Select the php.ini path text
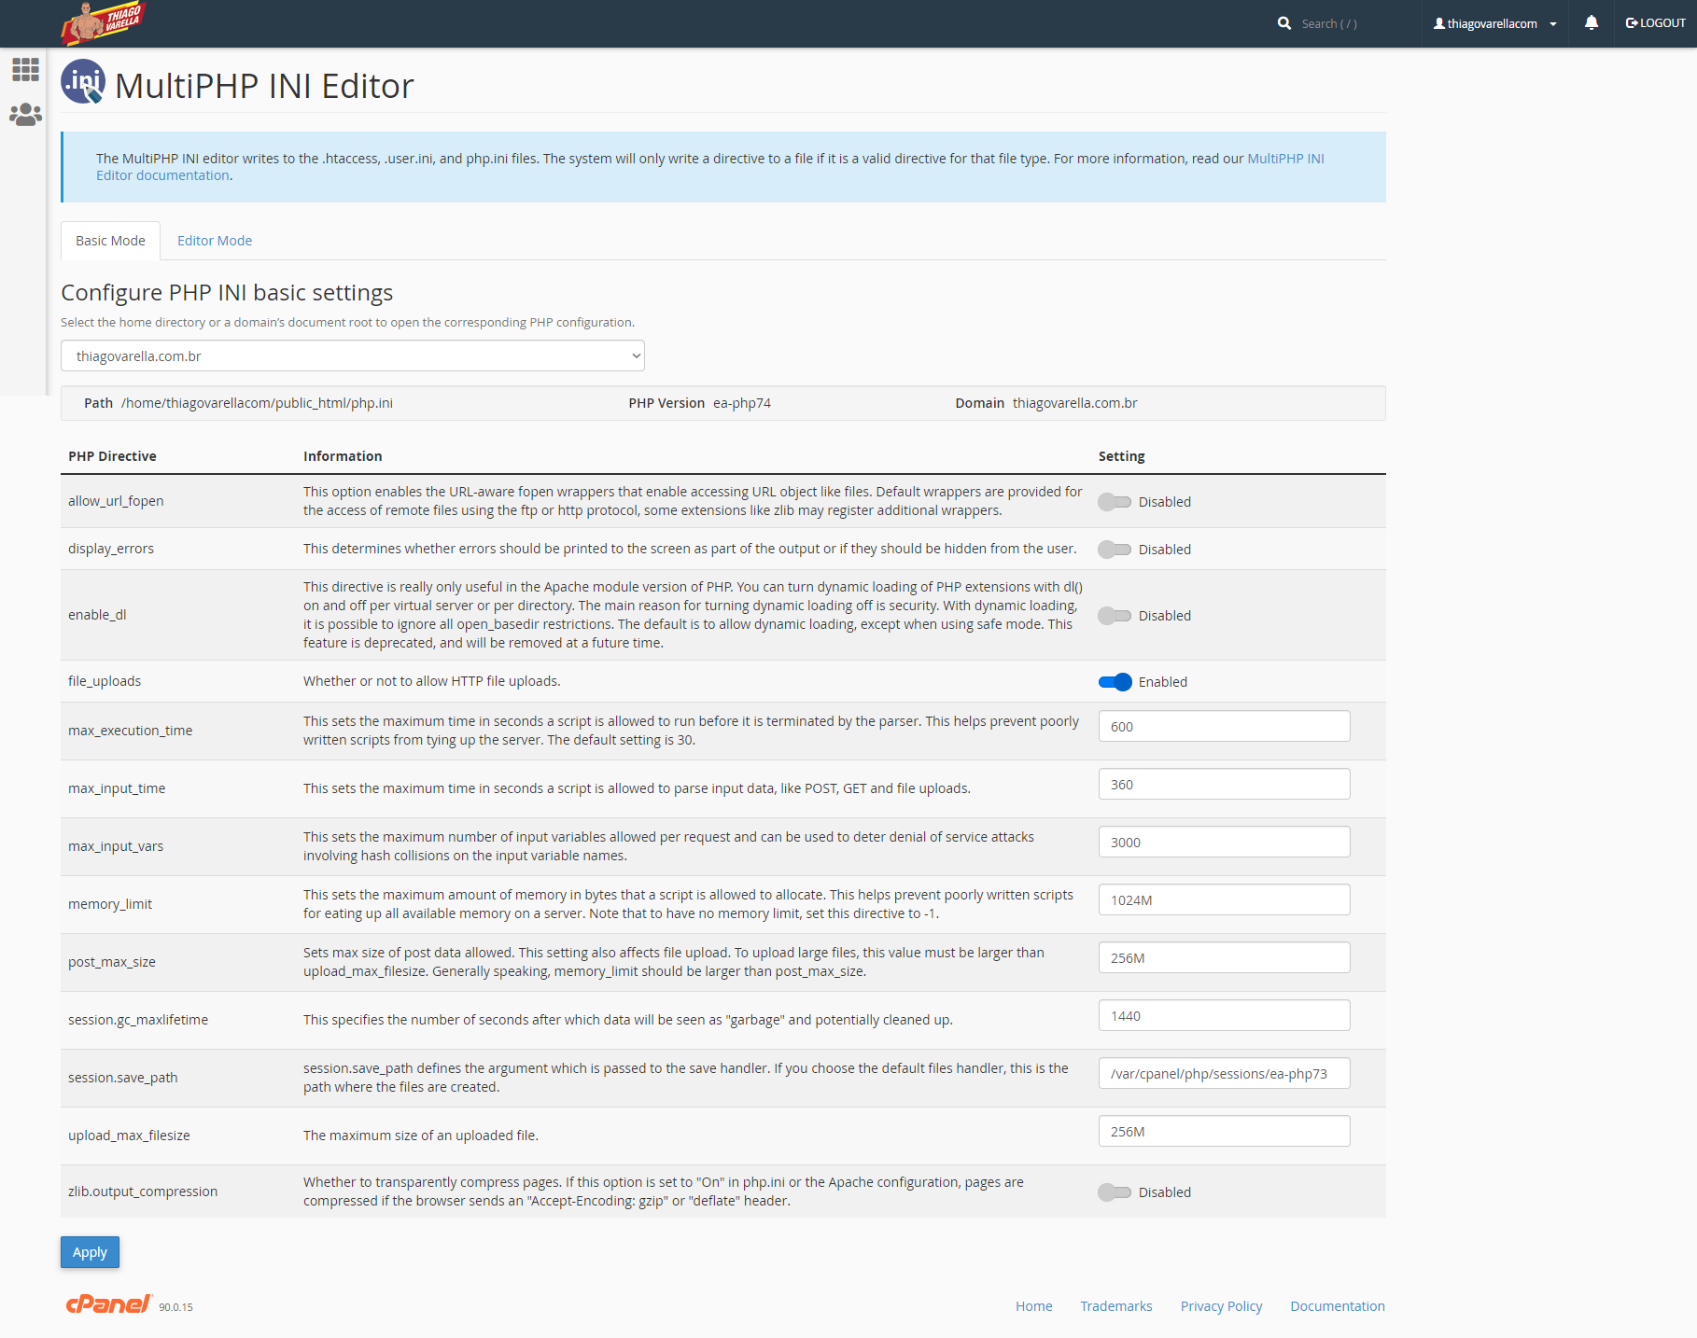This screenshot has height=1338, width=1697. tap(257, 403)
